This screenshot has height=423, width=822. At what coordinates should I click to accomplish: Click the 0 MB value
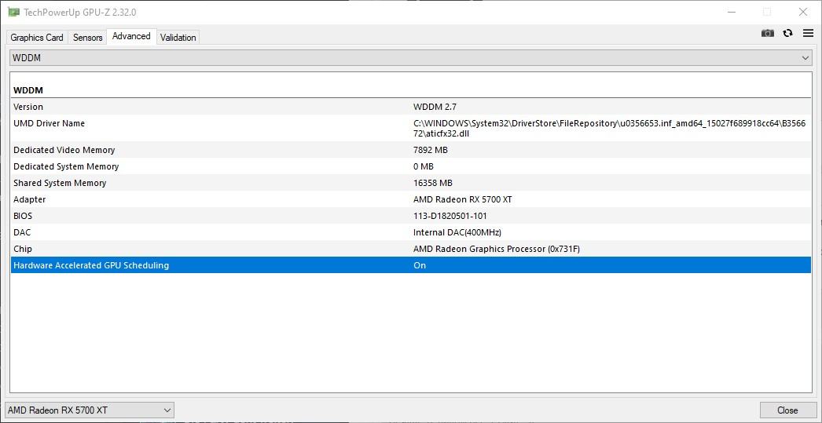click(424, 166)
